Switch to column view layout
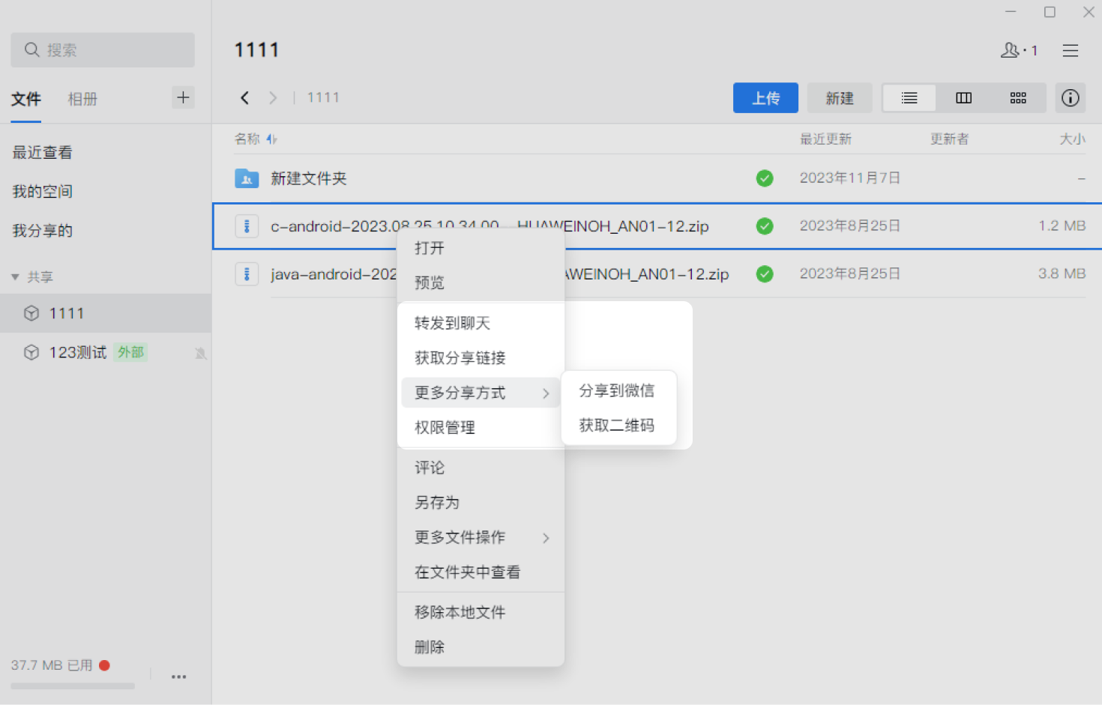This screenshot has width=1102, height=705. [963, 97]
